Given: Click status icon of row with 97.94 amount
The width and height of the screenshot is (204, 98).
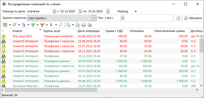Looking at the screenshot, I should coord(3,56).
